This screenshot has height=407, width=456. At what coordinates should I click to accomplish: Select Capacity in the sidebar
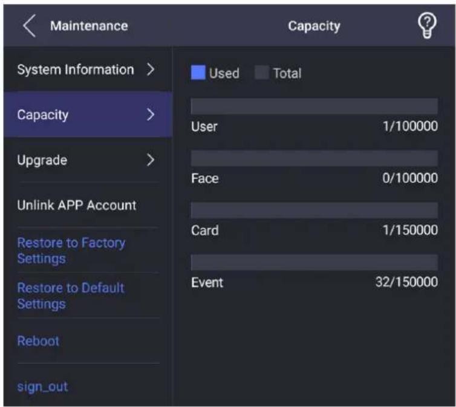click(x=88, y=114)
